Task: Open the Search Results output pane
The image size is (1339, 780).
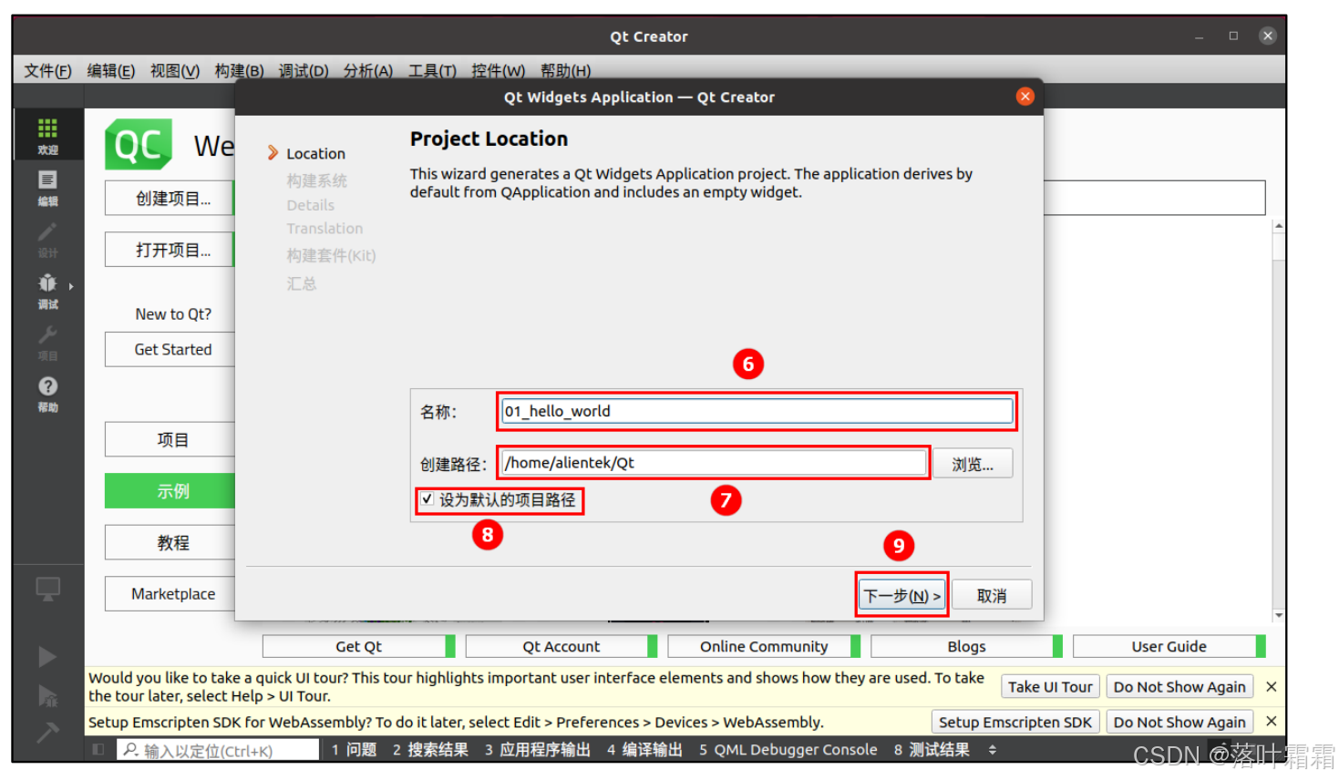Action: coord(430,749)
